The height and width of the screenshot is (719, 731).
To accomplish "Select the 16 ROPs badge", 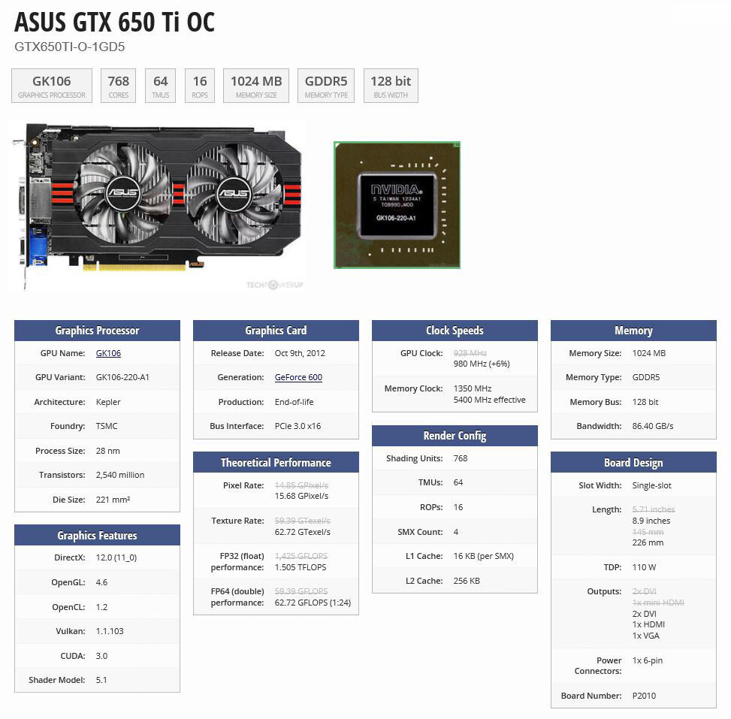I will coord(199,85).
